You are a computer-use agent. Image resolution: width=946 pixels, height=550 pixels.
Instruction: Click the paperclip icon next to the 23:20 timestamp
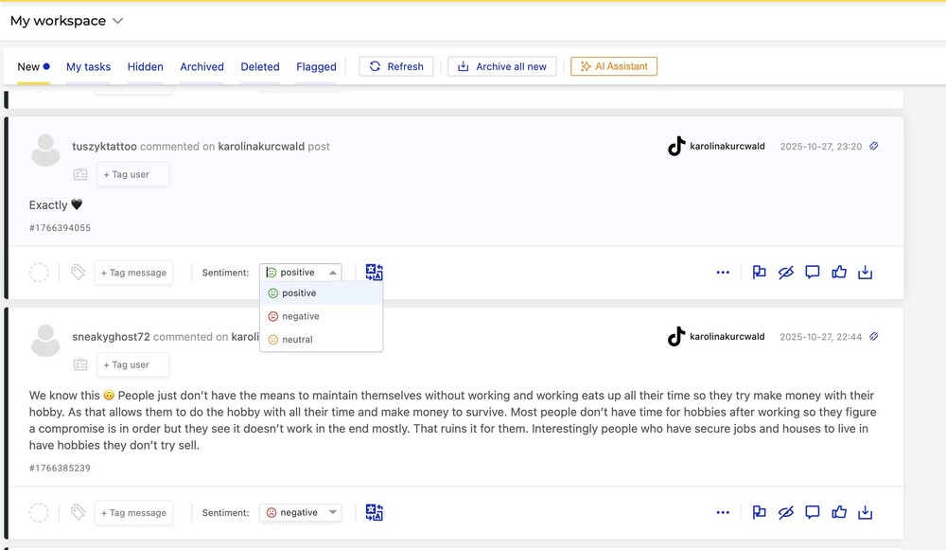click(x=872, y=146)
